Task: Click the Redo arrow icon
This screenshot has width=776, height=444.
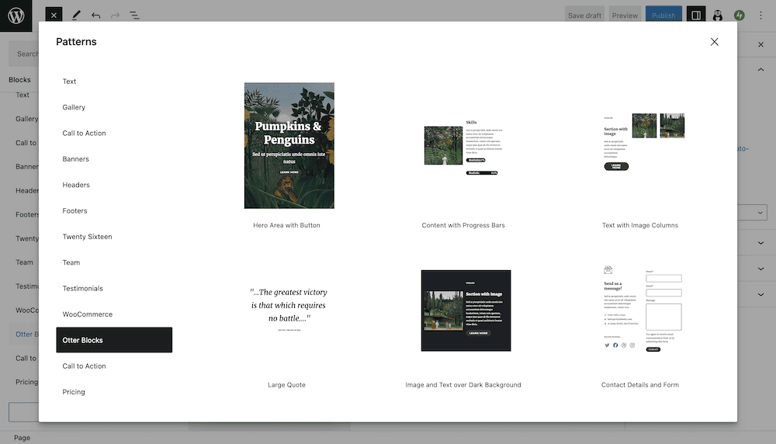Action: coord(115,16)
